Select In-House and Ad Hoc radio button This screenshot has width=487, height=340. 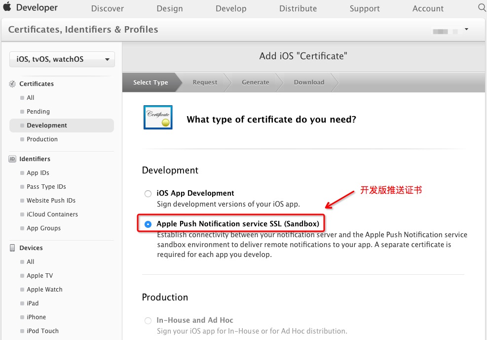(148, 320)
